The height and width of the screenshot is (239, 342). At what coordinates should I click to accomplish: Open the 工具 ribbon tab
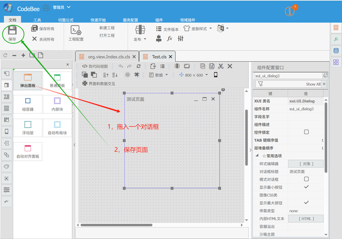tap(37, 20)
